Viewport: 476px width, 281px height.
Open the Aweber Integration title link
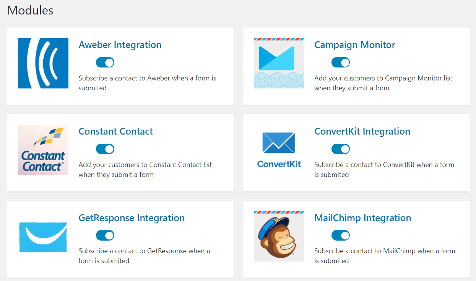pos(120,45)
